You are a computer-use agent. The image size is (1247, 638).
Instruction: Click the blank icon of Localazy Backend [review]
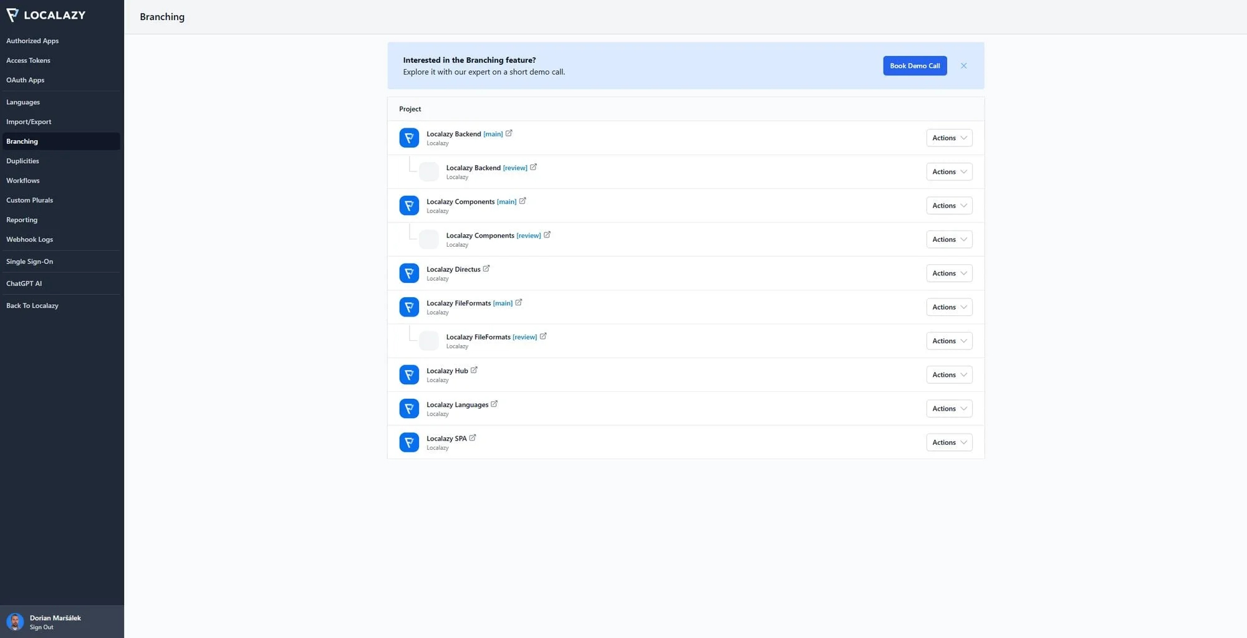tap(429, 171)
